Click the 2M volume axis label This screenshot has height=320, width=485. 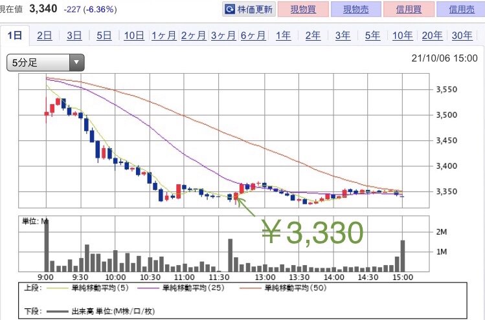pos(442,232)
